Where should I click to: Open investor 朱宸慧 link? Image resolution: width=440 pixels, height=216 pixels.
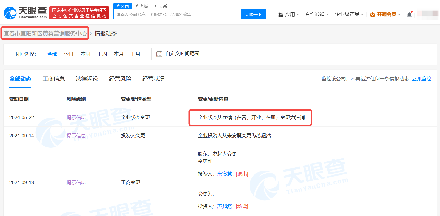tap(224, 174)
